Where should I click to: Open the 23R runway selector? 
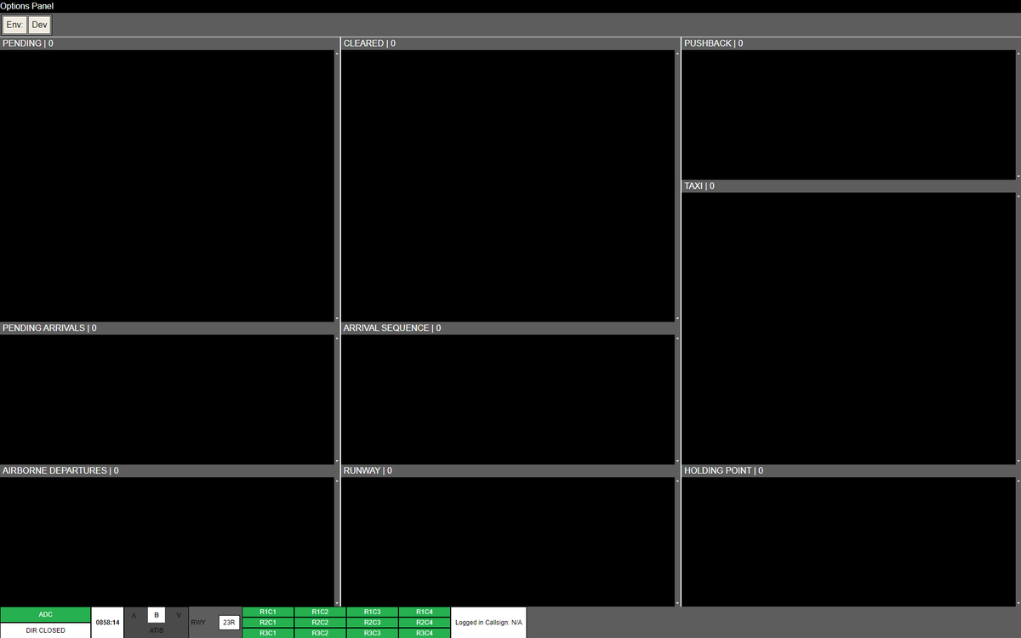228,623
